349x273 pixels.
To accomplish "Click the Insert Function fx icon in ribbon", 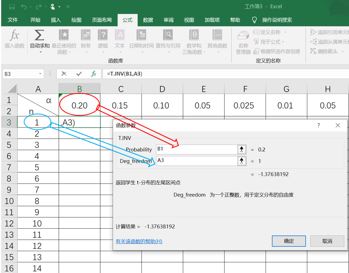I will 15,35.
